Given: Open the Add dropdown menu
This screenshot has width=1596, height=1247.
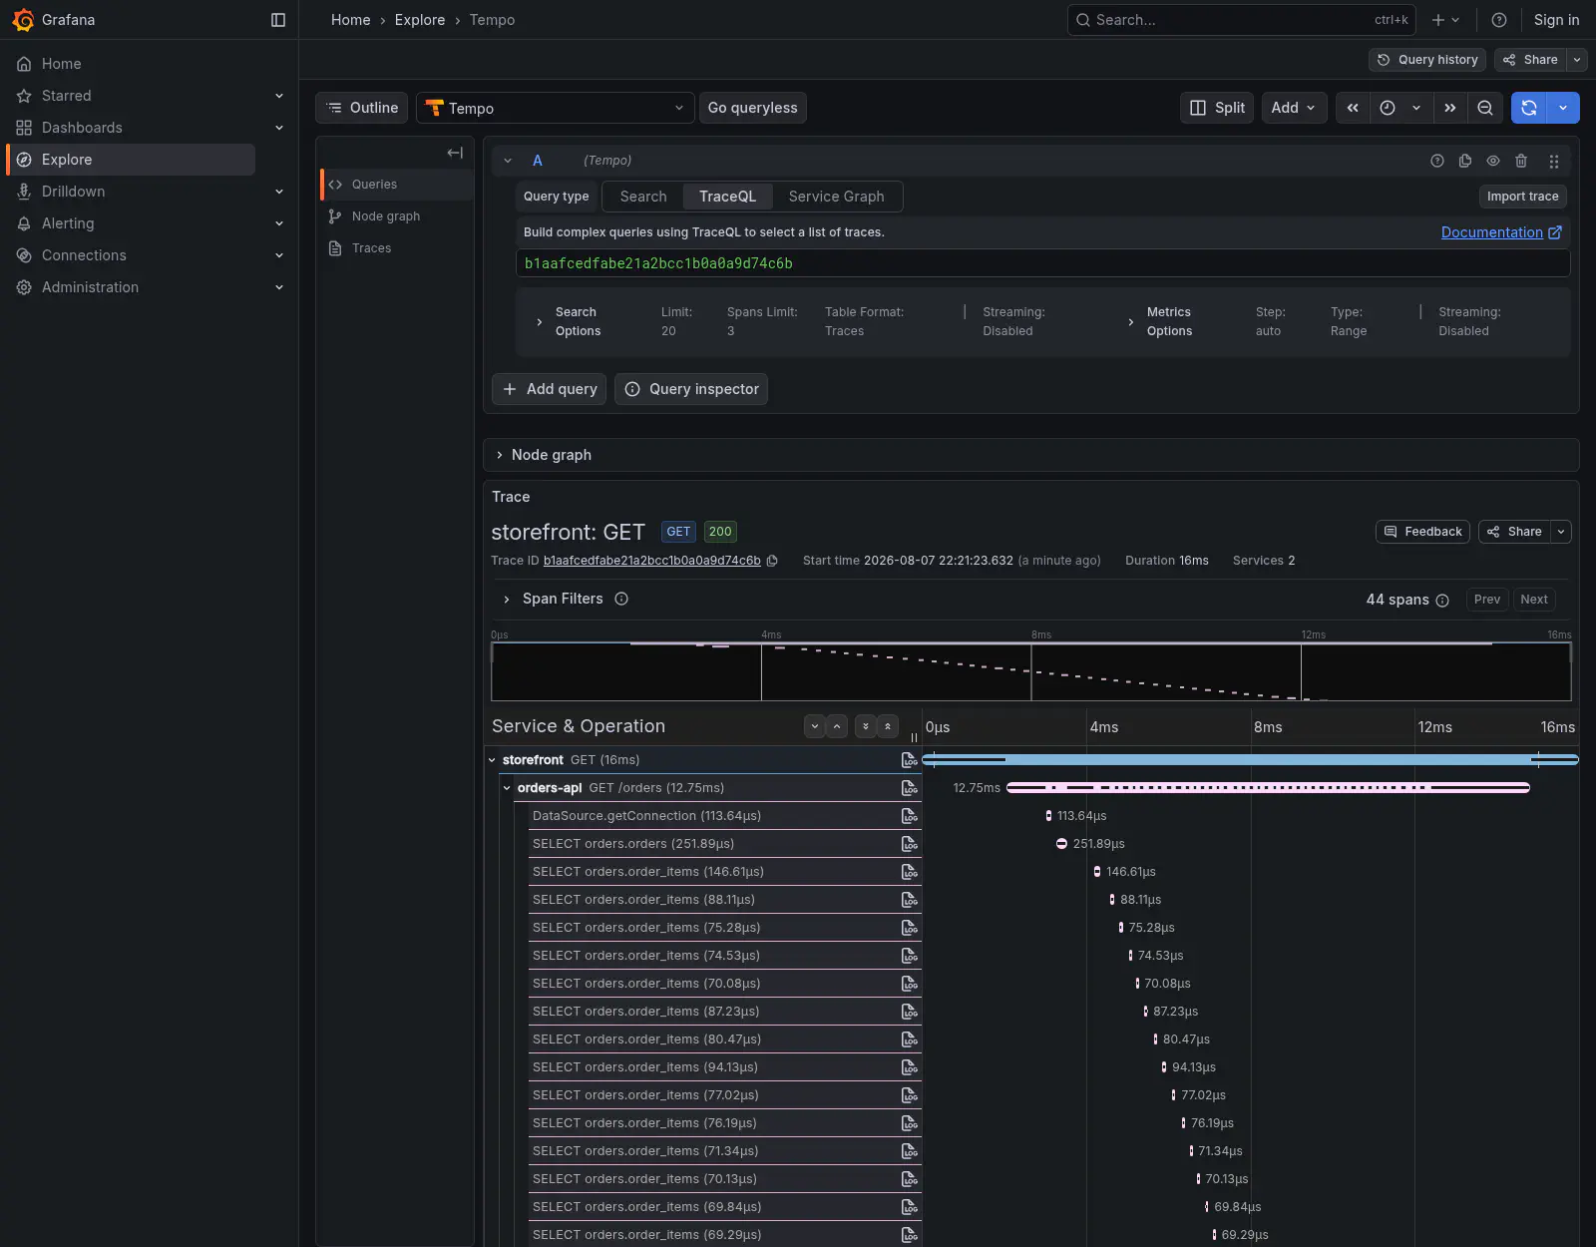Looking at the screenshot, I should tap(1295, 108).
